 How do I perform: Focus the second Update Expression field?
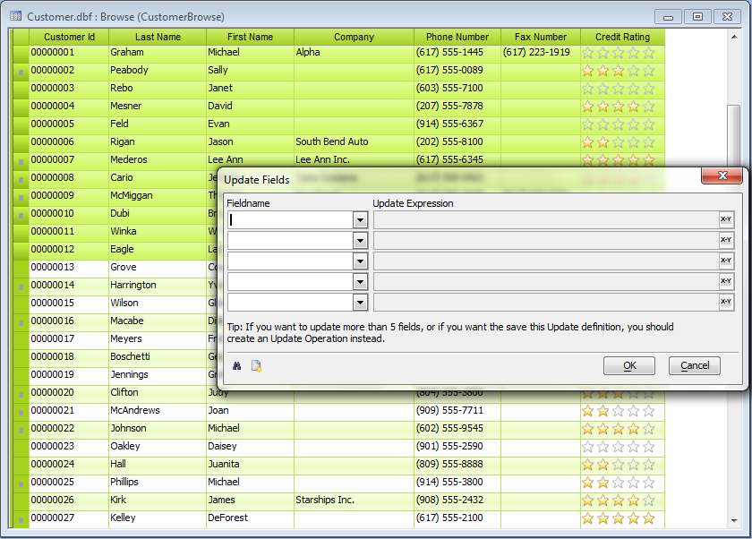tap(546, 241)
